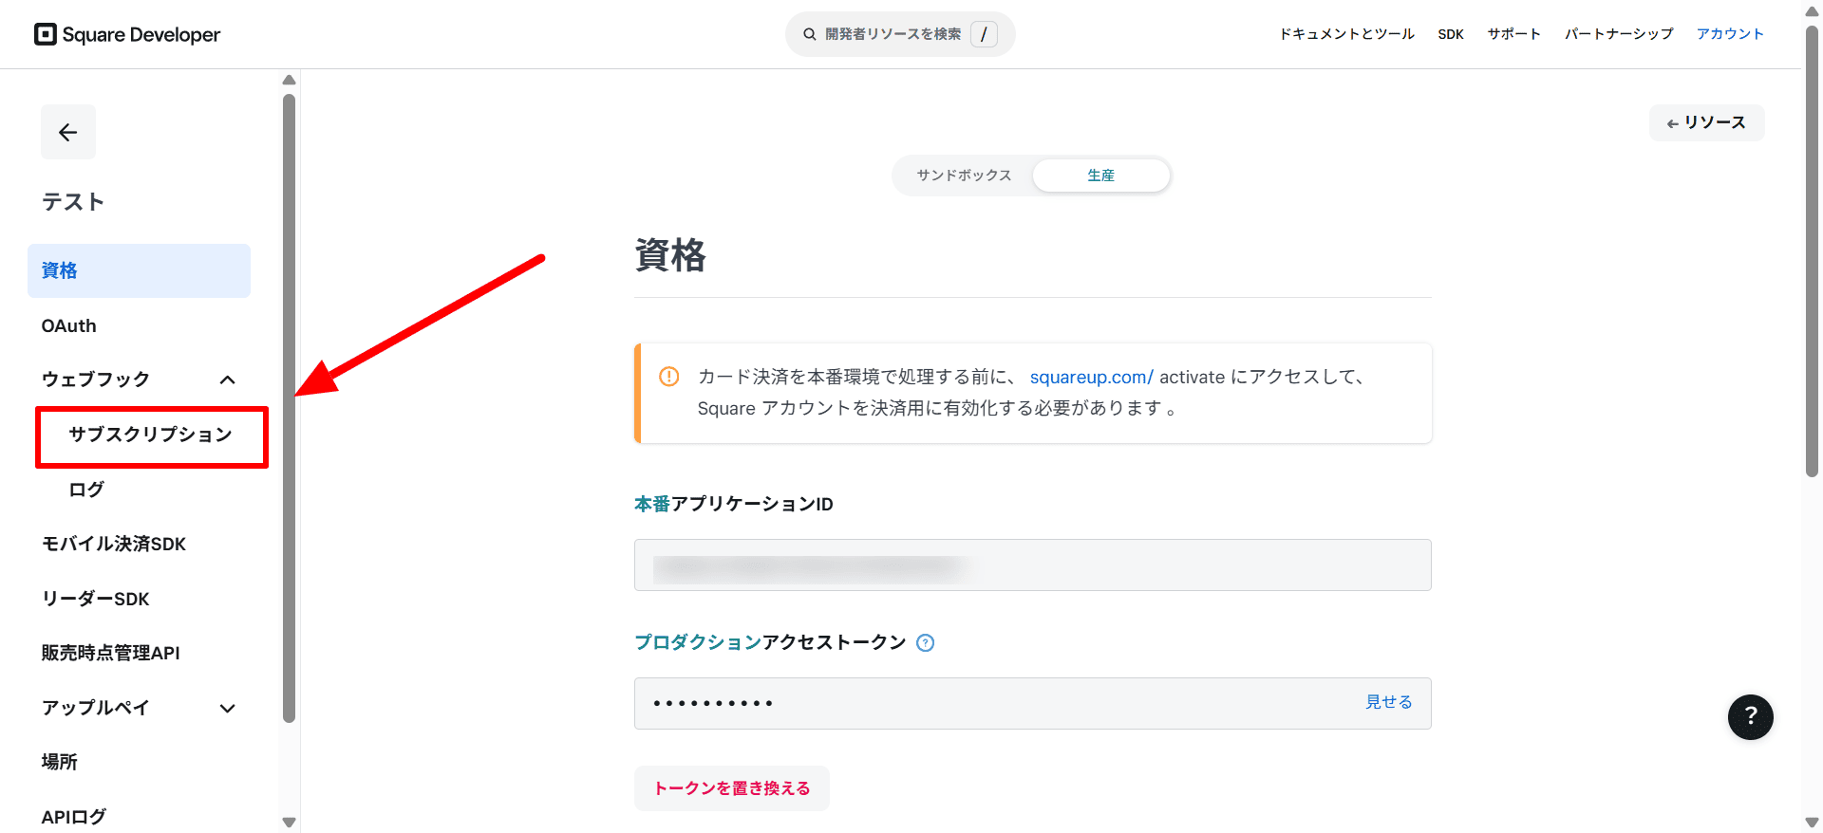The height and width of the screenshot is (833, 1823).
Task: Switch to サンドボックス environment
Action: [x=964, y=176]
